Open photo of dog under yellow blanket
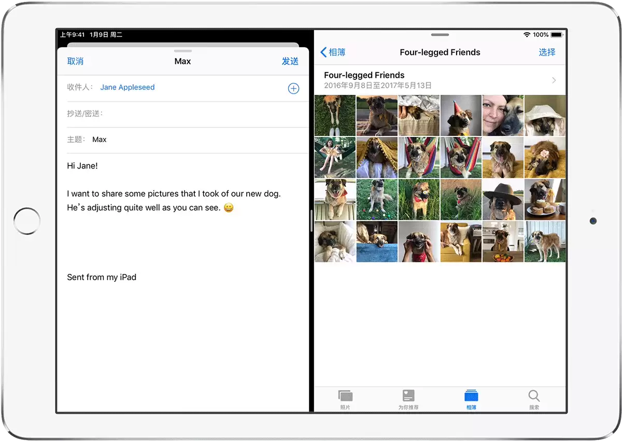The height and width of the screenshot is (441, 623). 377,157
